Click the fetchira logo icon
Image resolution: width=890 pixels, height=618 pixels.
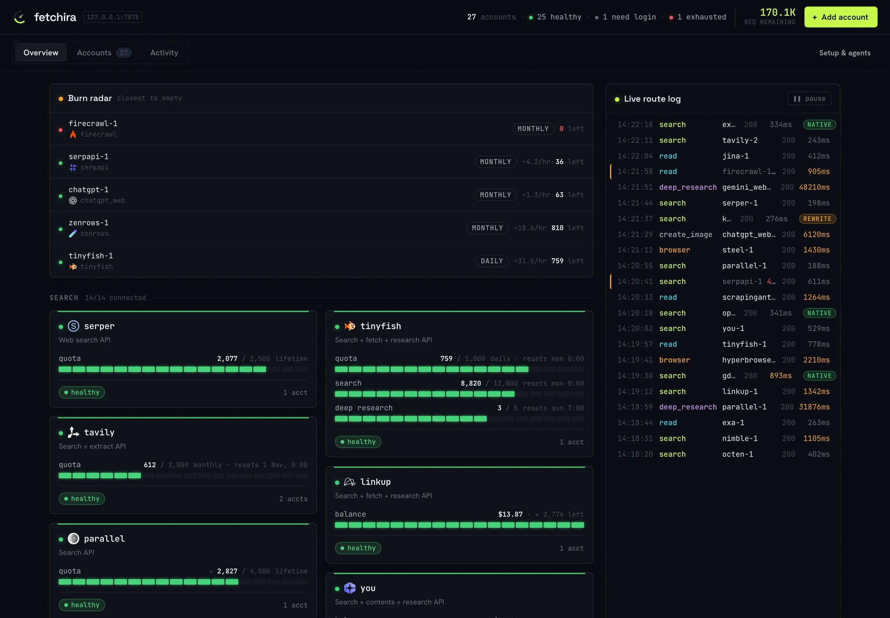pos(19,17)
